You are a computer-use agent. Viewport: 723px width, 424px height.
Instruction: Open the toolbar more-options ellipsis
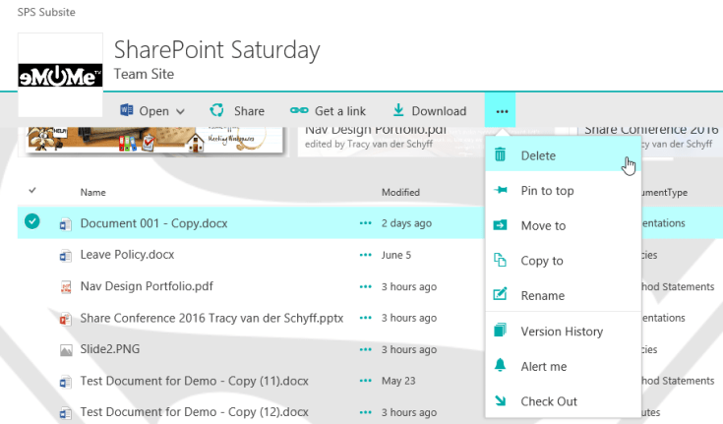502,111
